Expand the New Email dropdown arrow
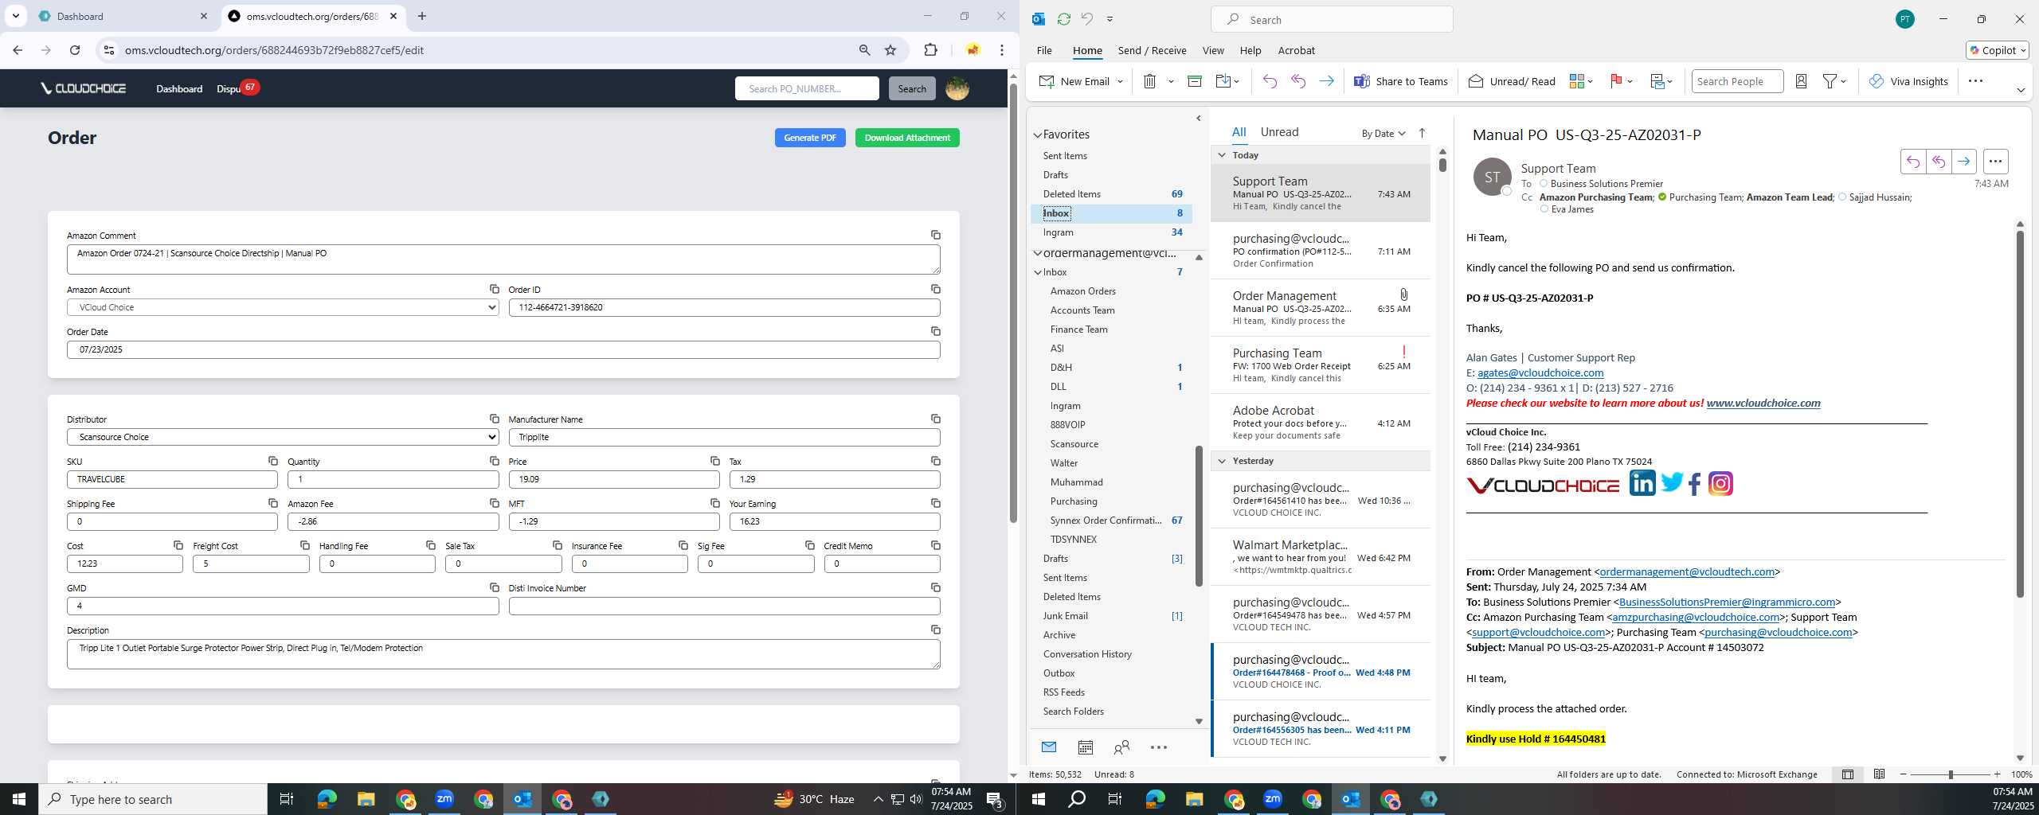The width and height of the screenshot is (2039, 815). pos(1120,81)
